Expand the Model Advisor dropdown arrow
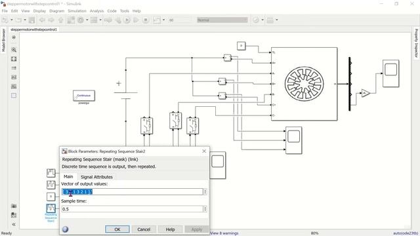420x236 pixels. 262,20
